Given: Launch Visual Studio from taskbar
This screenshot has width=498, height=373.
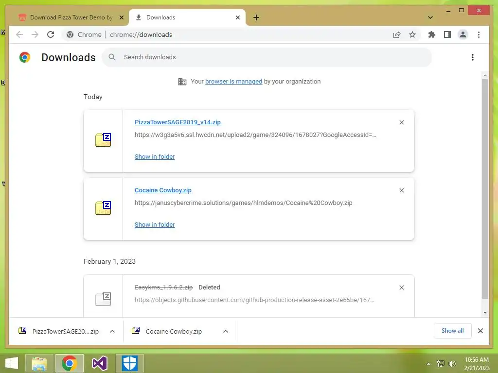Looking at the screenshot, I should [x=99, y=363].
